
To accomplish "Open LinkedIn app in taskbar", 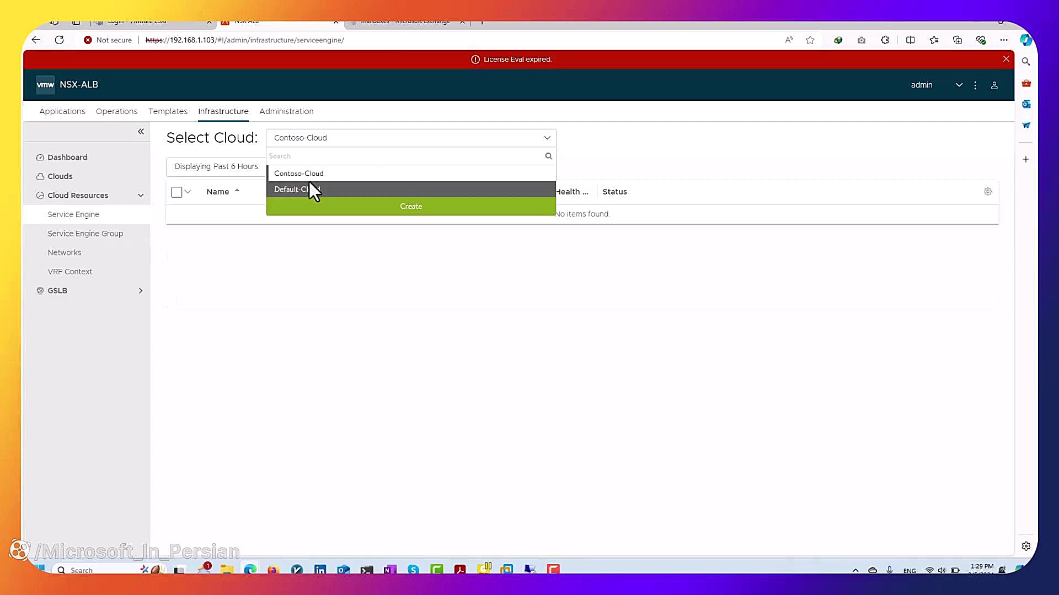I will (320, 569).
